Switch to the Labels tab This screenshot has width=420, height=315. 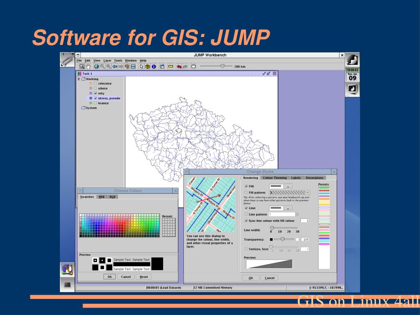point(296,178)
